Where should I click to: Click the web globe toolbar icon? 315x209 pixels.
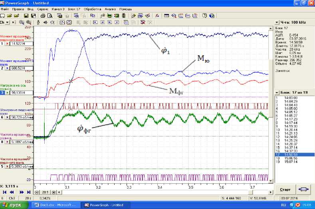pos(212,16)
